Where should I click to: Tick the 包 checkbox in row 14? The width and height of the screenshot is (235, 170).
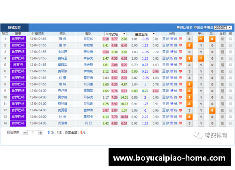(x=230, y=124)
